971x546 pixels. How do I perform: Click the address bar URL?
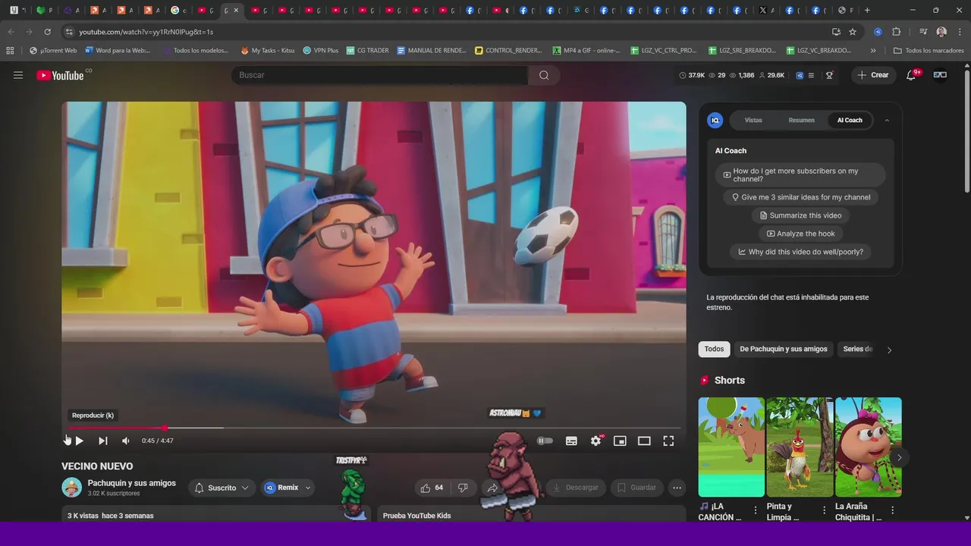146,32
